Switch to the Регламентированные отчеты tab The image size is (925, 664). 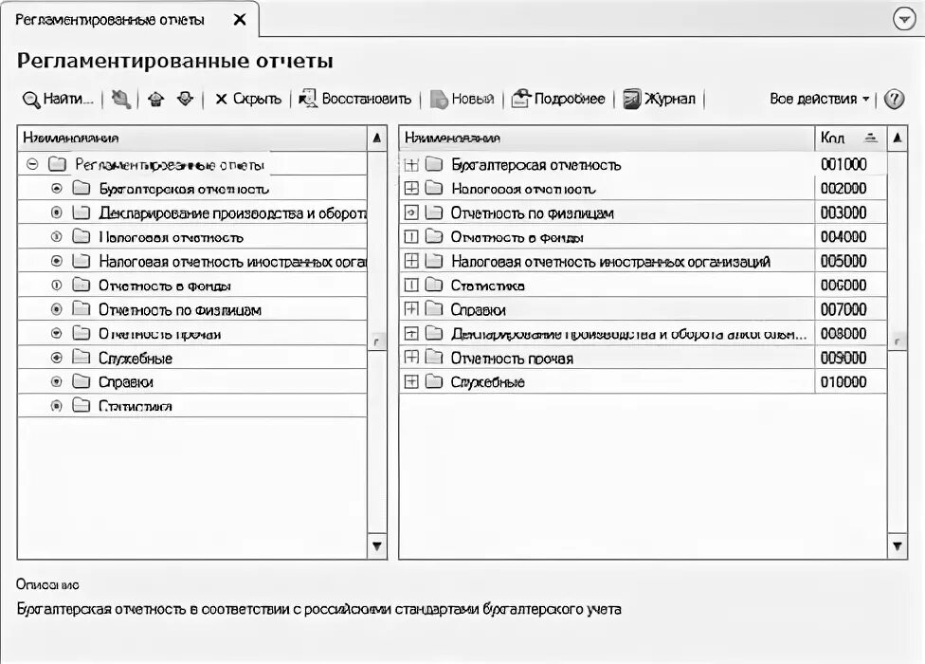point(110,20)
